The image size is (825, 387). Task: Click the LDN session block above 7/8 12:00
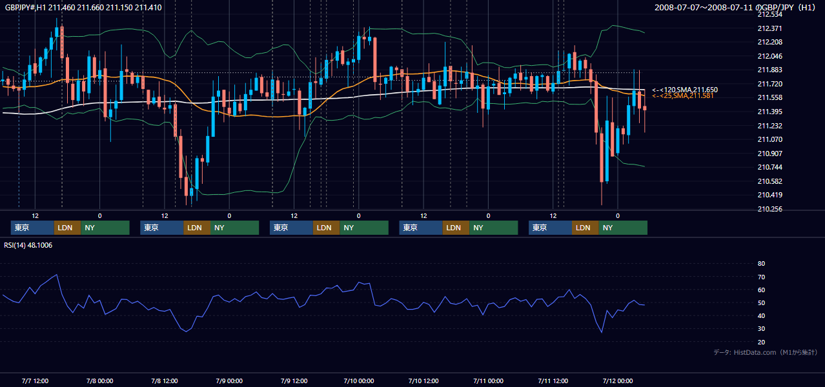197,228
